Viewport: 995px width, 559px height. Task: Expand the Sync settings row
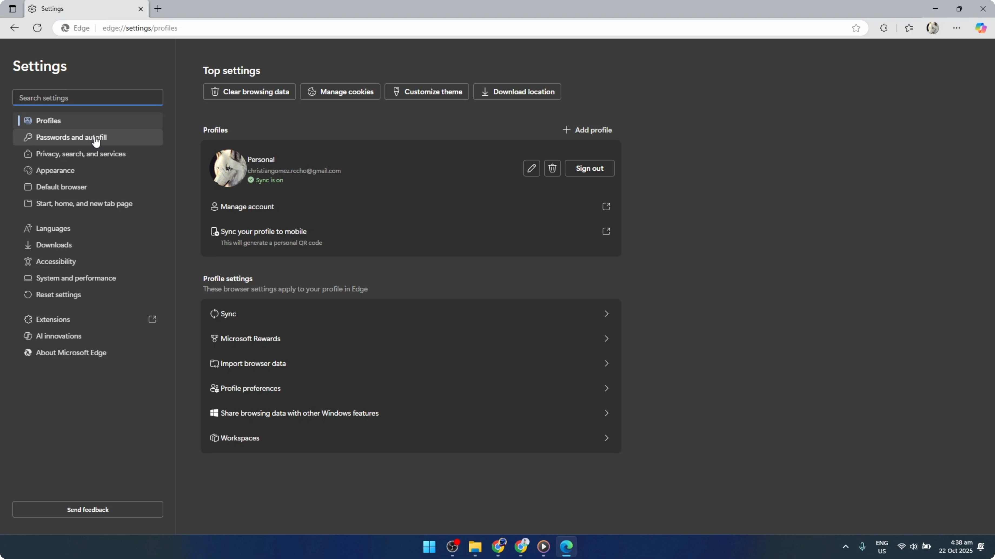click(x=411, y=314)
